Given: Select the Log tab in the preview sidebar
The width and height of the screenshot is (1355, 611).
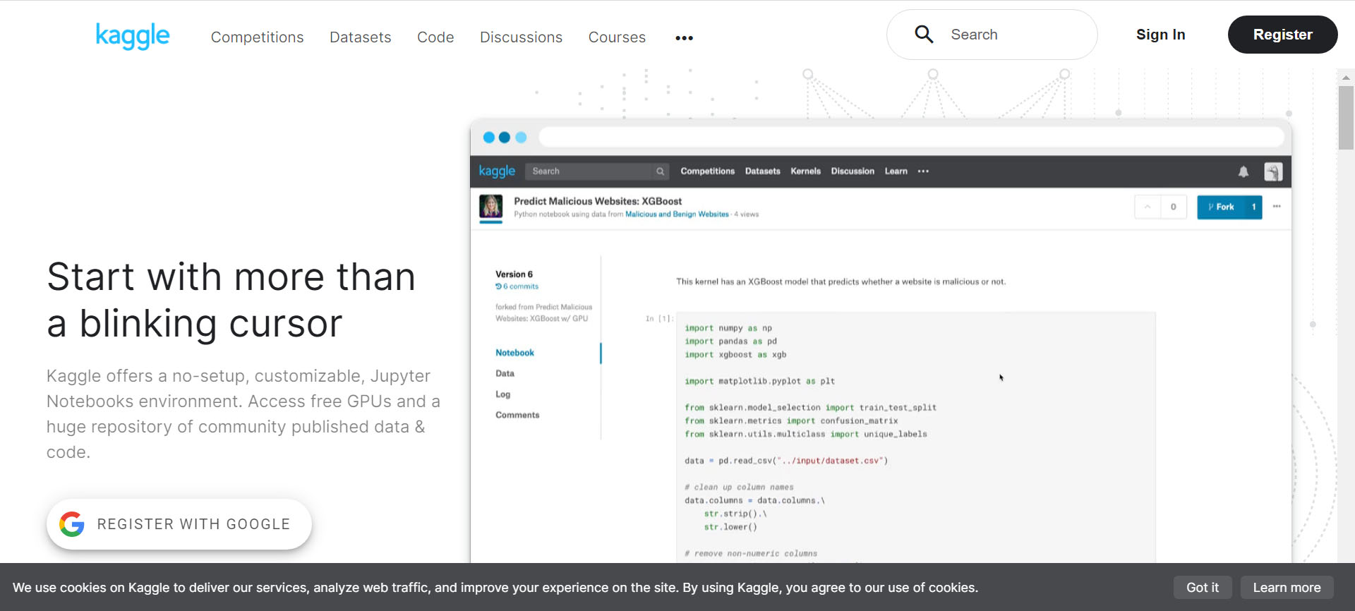Looking at the screenshot, I should point(502,394).
